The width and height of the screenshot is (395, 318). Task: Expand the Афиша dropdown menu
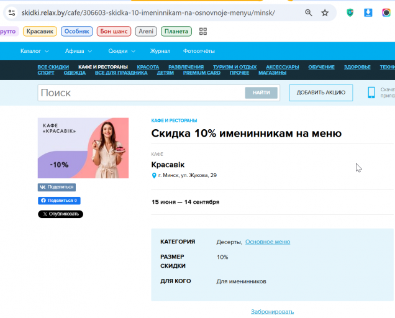78,51
